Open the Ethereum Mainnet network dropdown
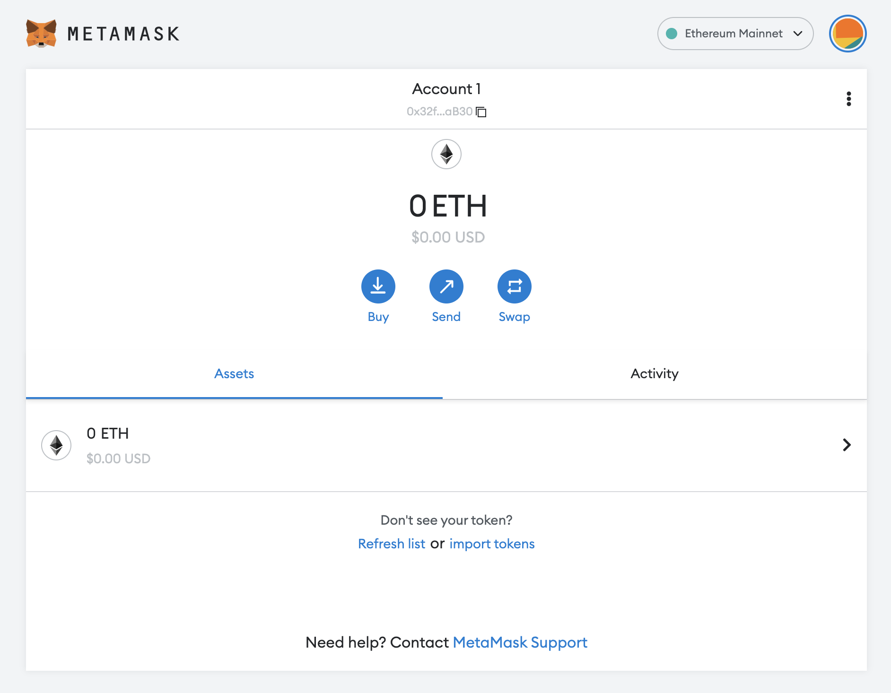 point(734,34)
